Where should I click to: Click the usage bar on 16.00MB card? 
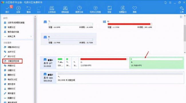coord(71,24)
